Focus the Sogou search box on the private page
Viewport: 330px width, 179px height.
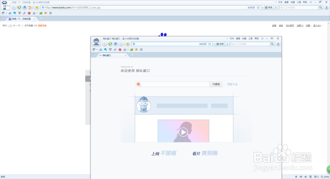175,84
